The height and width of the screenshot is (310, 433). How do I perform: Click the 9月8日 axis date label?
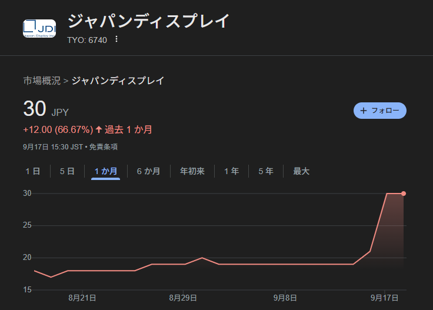pyautogui.click(x=285, y=298)
